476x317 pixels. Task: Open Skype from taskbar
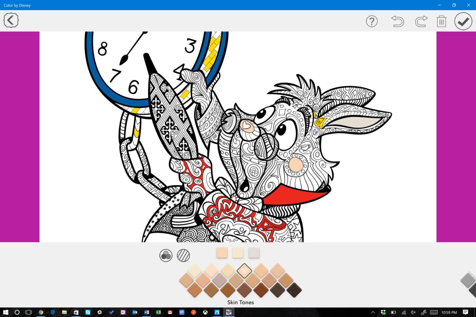coord(88,312)
